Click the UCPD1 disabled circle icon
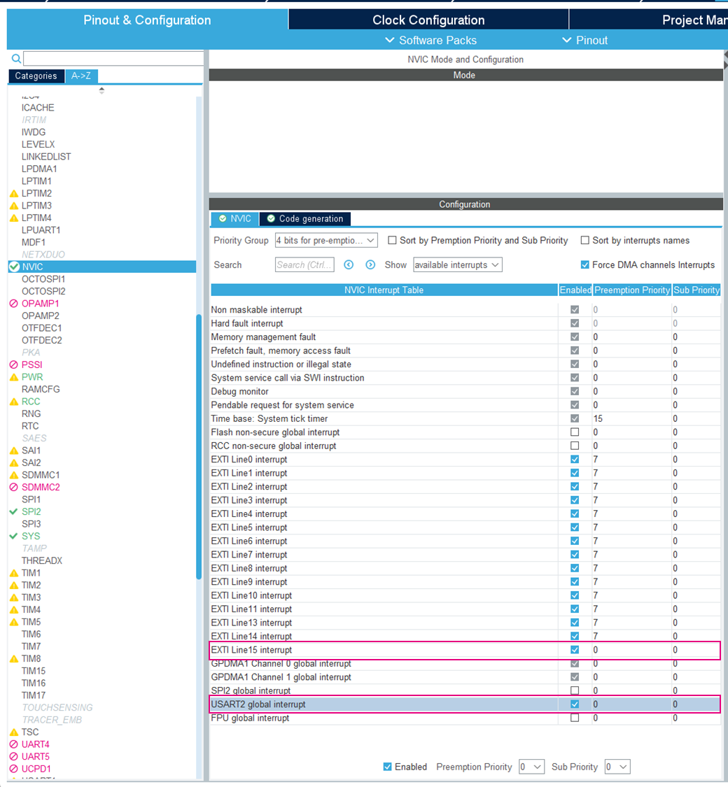 pyautogui.click(x=14, y=768)
